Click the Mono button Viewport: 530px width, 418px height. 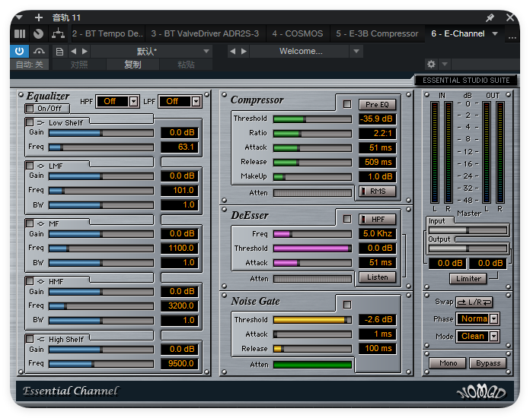[x=448, y=363]
